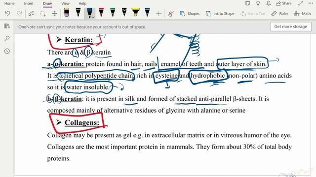This screenshot has height=177, width=316.
Task: Show the notebooks navigation icon
Action: (x=7, y=26)
